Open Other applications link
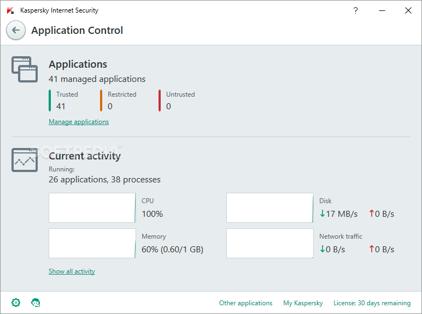Viewport: 422px width, 314px height. coord(246,303)
